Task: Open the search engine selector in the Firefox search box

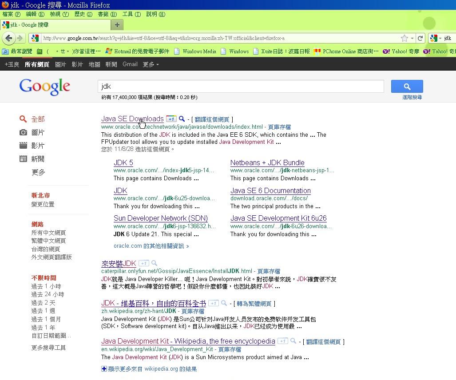Action: (435, 38)
